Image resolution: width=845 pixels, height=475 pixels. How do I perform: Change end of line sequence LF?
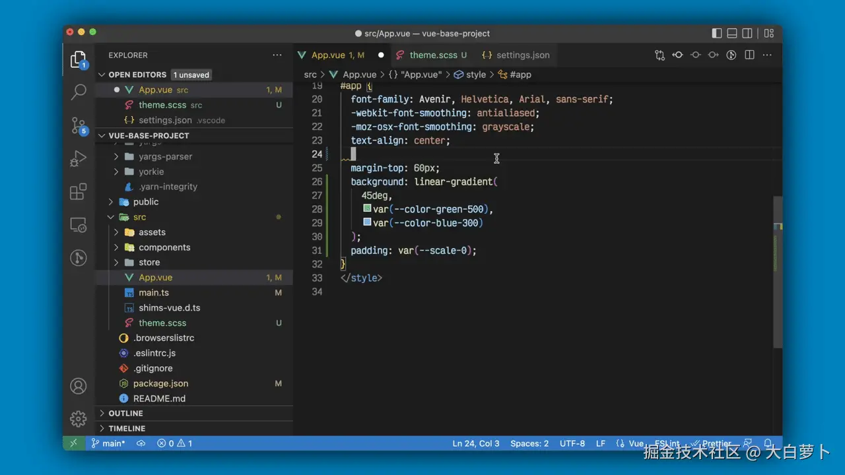[601, 443]
